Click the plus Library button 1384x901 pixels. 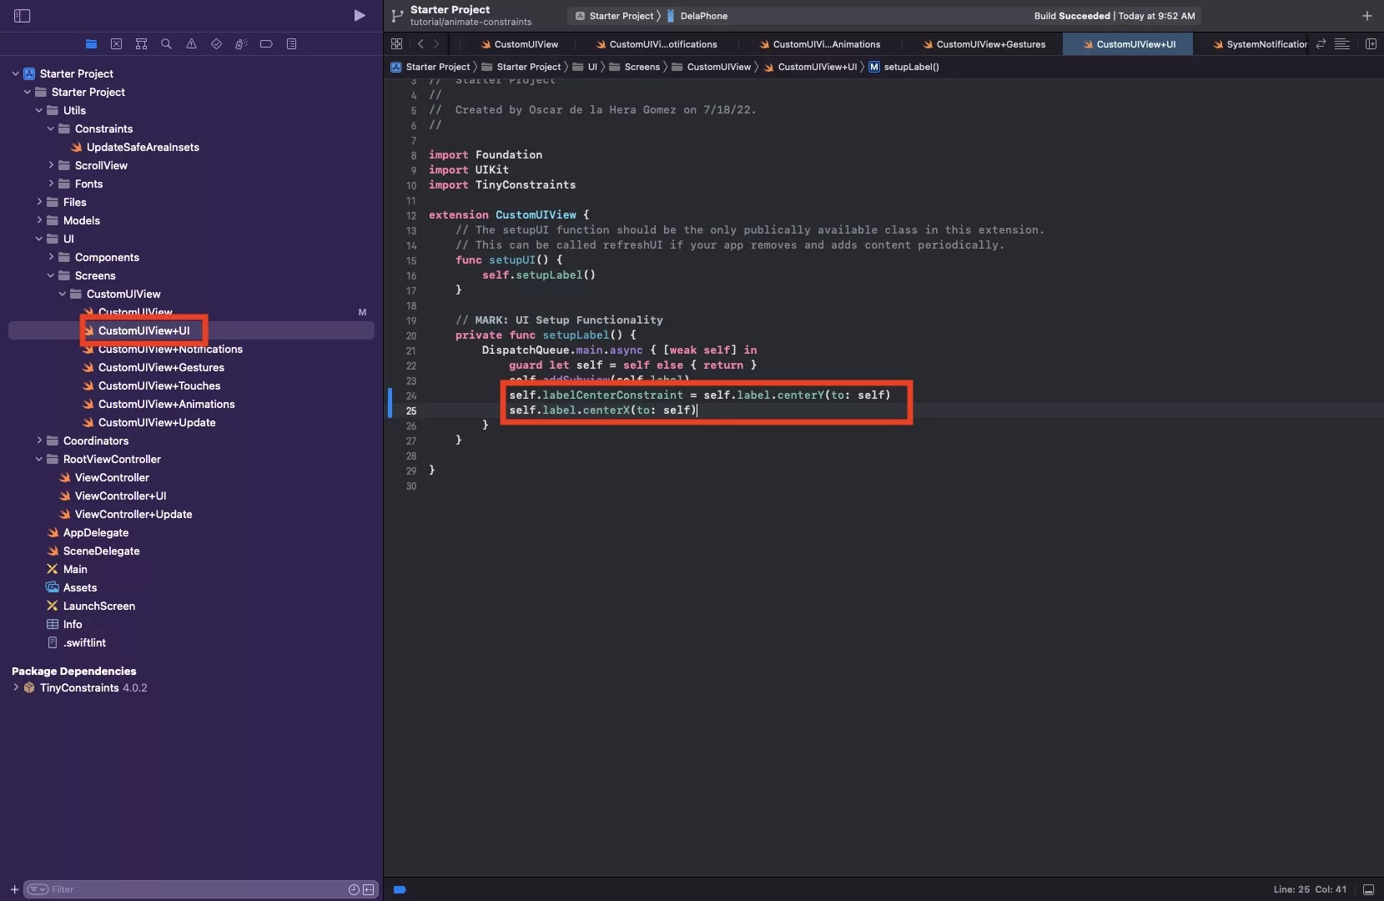(x=1366, y=16)
